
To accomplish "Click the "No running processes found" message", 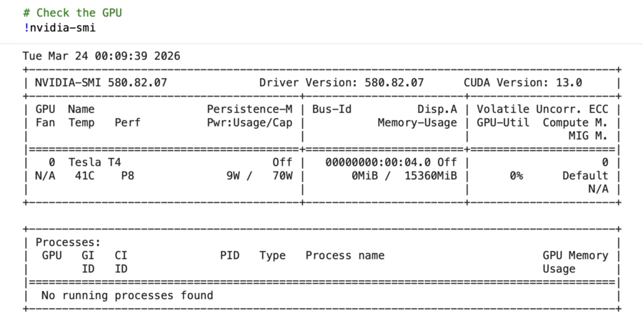I will point(127,295).
